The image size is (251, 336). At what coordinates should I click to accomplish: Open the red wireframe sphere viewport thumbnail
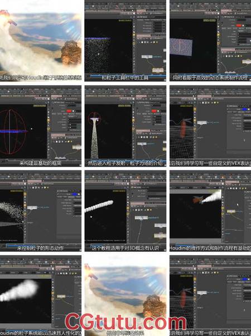41,126
